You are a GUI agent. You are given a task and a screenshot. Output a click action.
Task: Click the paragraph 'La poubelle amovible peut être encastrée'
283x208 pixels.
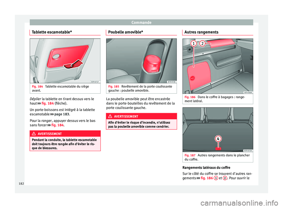click(x=140, y=103)
